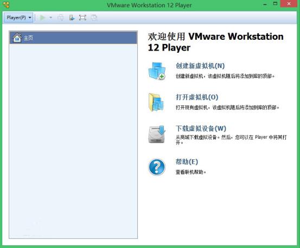Click the toolbar icon left of full screen
Image resolution: width=300 pixels, height=248 pixels.
click(x=72, y=17)
